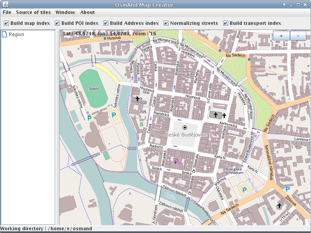311x233 pixels.
Task: Disable Build Address index checkbox
Action: click(106, 23)
